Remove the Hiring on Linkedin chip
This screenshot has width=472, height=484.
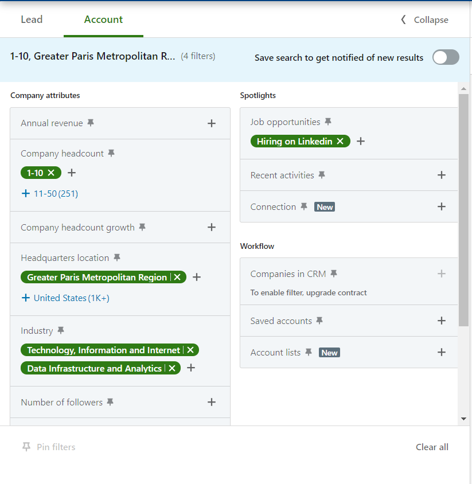[340, 141]
